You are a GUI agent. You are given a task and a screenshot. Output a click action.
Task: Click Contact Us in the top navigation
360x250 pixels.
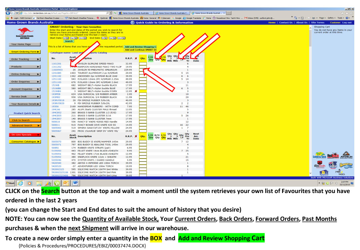click(286, 22)
